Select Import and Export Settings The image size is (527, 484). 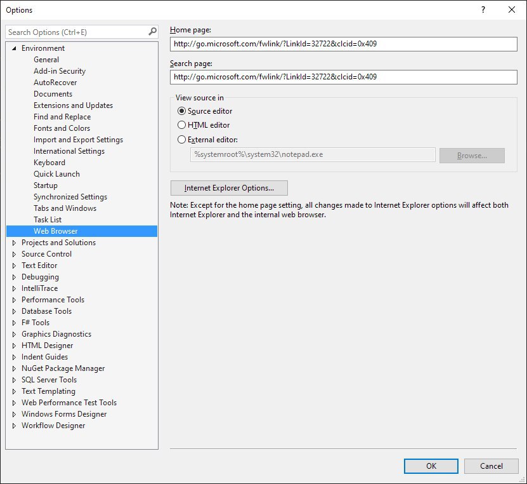(x=78, y=140)
